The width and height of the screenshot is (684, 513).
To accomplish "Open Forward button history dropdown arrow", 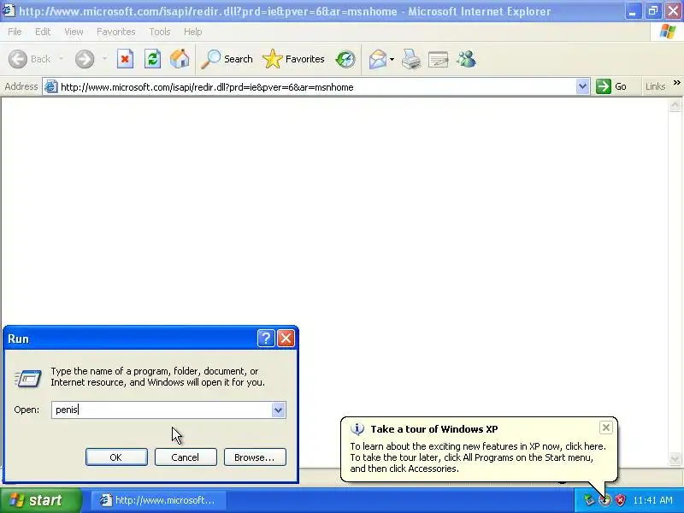I will 104,59.
